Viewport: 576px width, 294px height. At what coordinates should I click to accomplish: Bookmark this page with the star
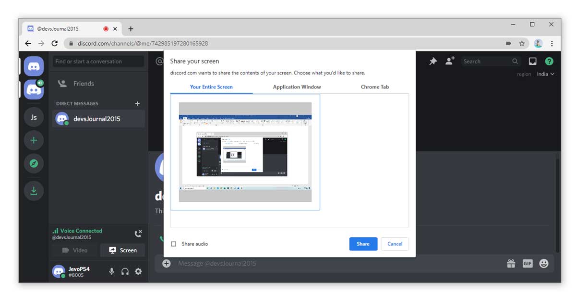(522, 43)
